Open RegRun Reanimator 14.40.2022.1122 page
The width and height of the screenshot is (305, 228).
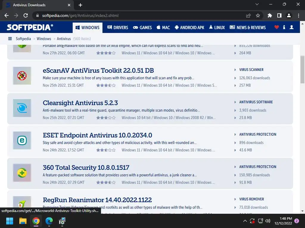click(x=97, y=200)
